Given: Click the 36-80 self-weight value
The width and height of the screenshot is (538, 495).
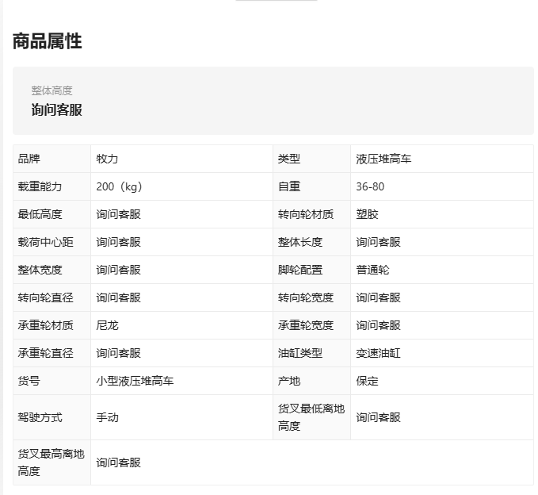Looking at the screenshot, I should [370, 186].
